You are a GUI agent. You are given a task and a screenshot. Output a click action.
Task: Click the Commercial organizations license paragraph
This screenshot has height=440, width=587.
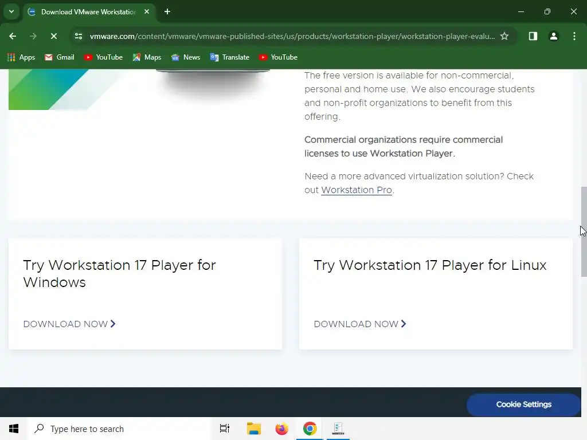404,147
